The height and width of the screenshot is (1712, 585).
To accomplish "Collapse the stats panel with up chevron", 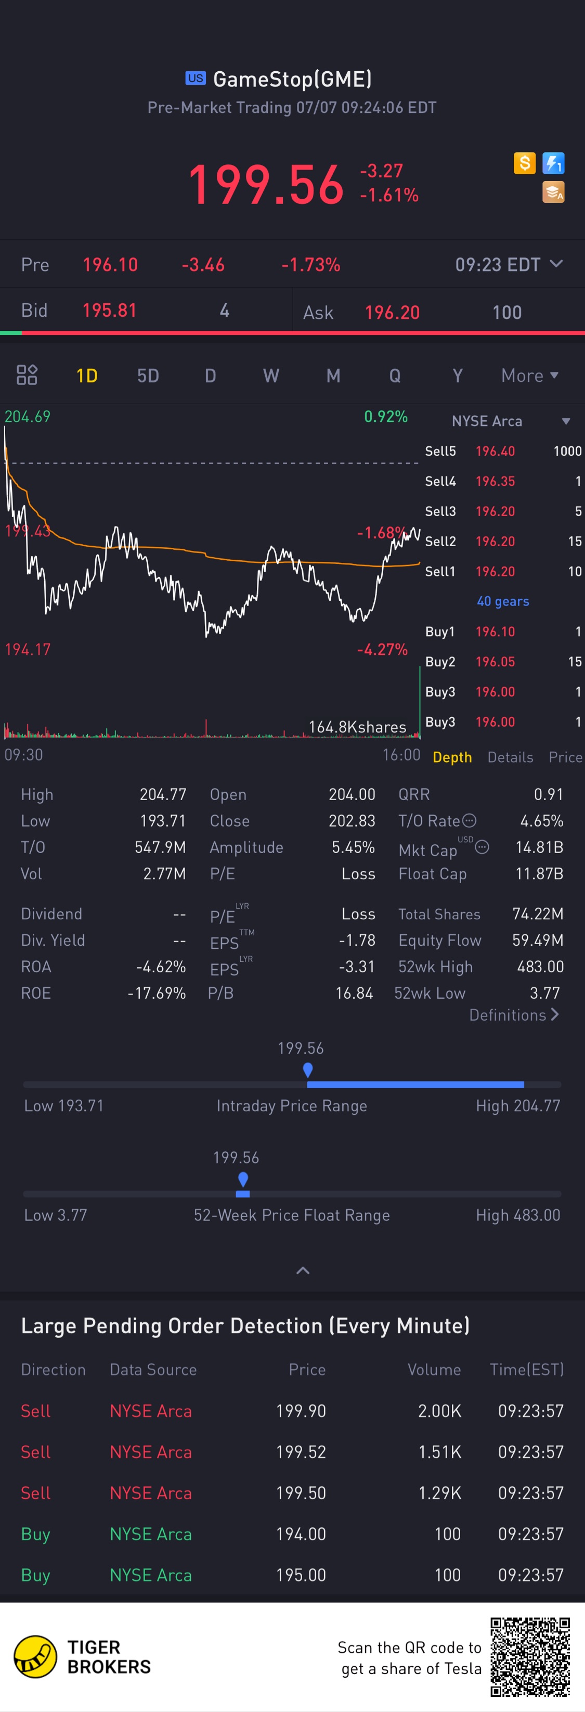I will tap(303, 1270).
